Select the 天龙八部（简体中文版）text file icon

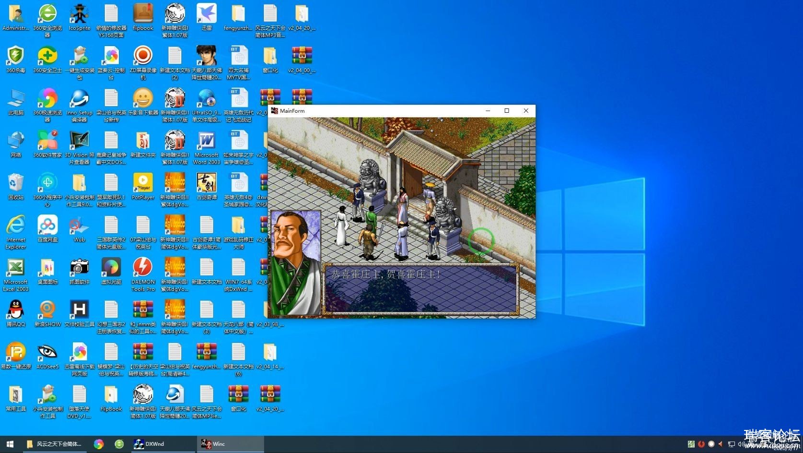point(238,317)
